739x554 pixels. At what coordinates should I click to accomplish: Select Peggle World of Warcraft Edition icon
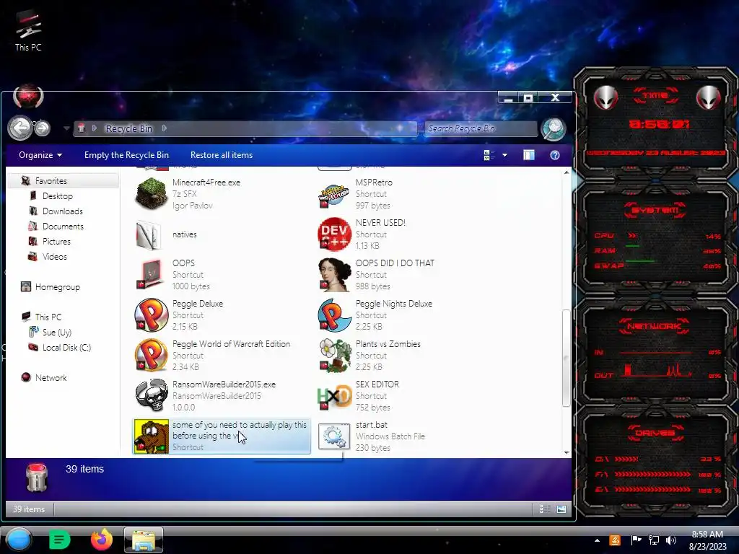(x=151, y=356)
